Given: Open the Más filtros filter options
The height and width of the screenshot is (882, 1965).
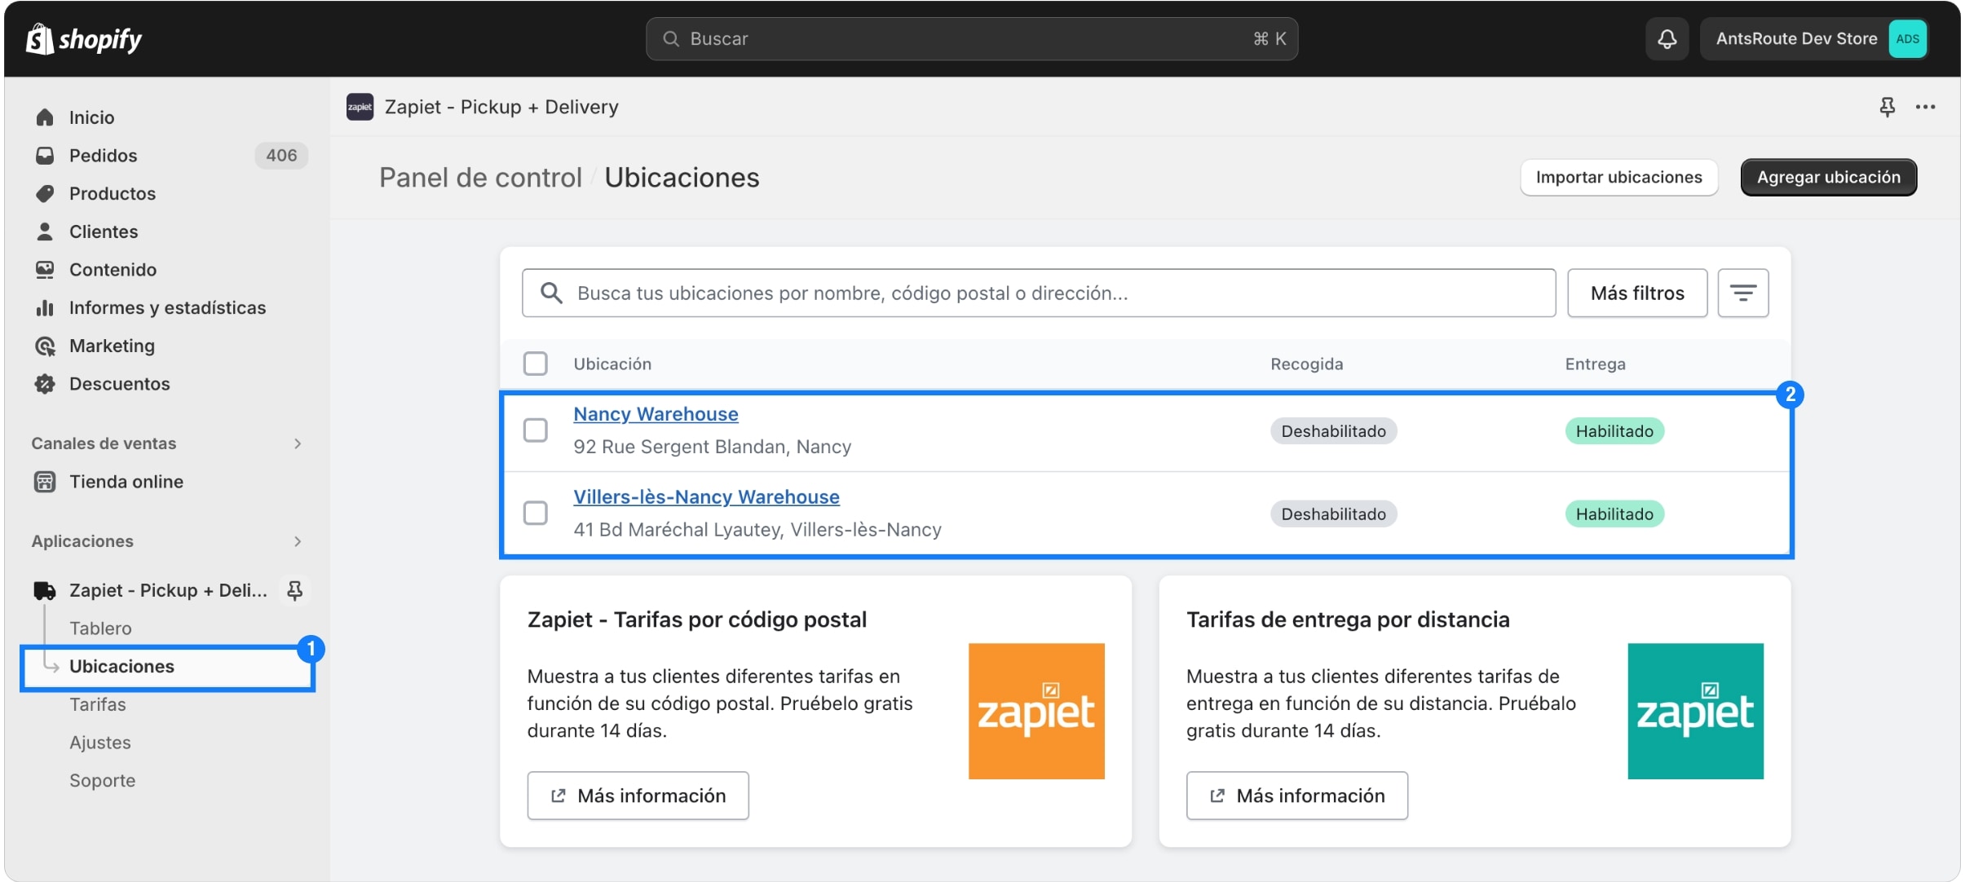Looking at the screenshot, I should 1637,293.
